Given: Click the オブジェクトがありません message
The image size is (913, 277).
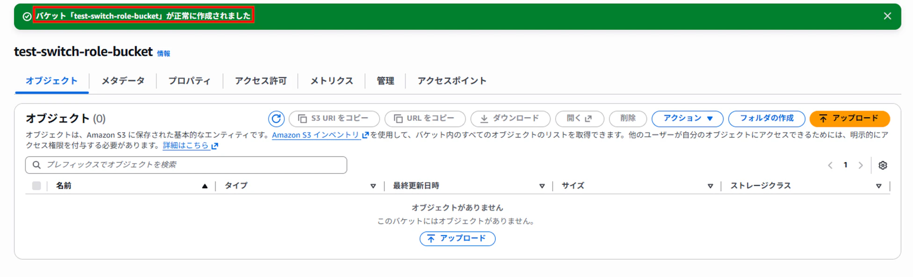Looking at the screenshot, I should (457, 208).
